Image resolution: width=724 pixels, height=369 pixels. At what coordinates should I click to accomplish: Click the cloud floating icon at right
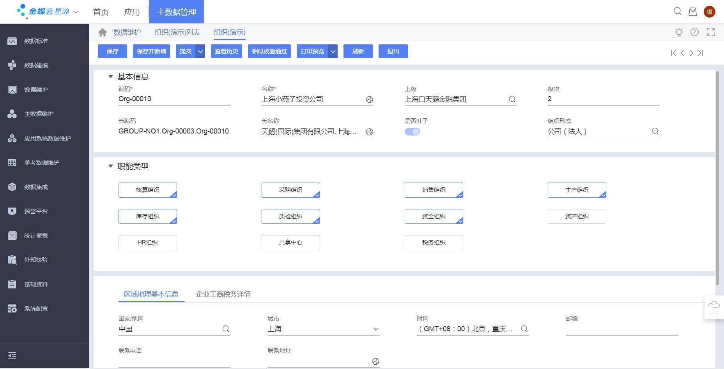pos(714,307)
